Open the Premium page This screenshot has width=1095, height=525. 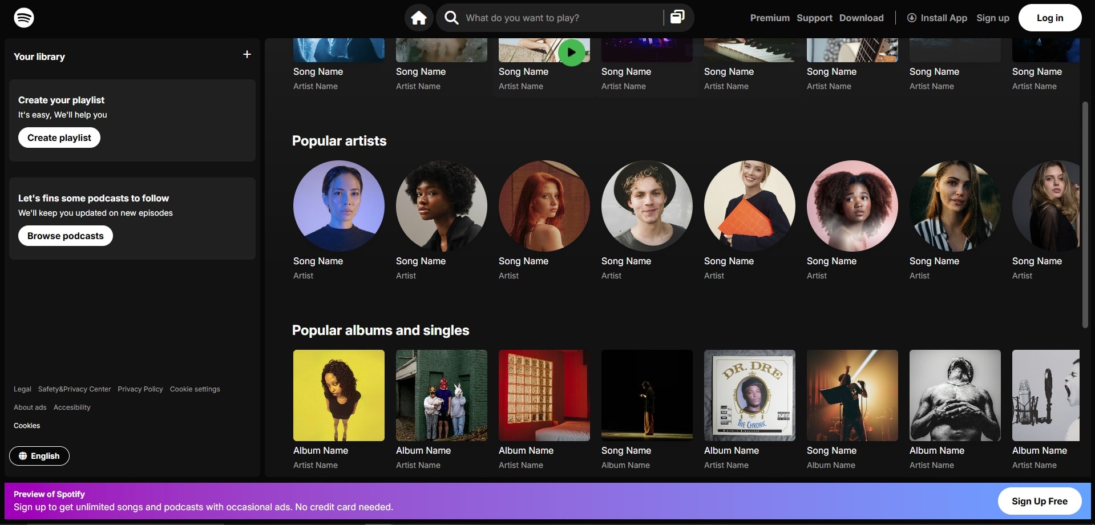point(769,18)
